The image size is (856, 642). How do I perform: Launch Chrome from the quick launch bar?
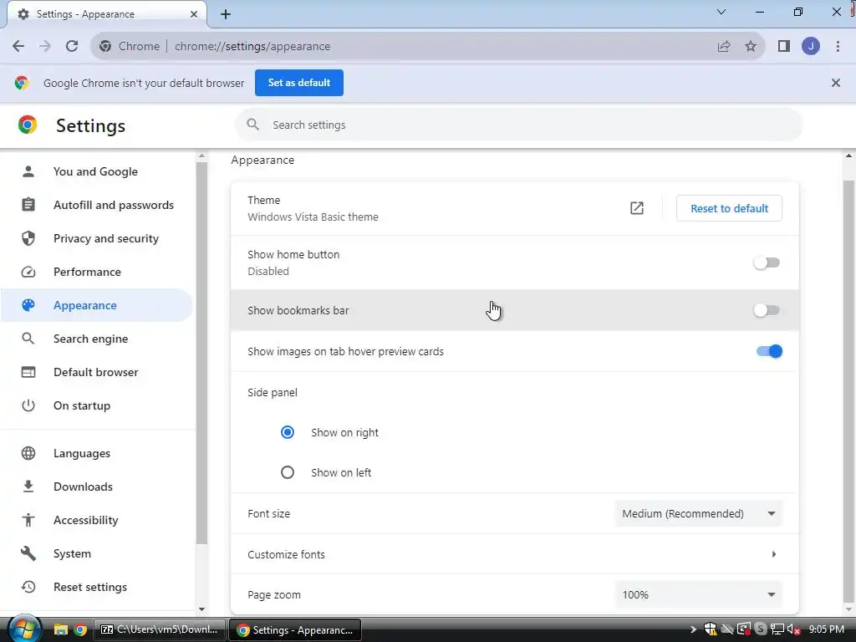(x=80, y=630)
